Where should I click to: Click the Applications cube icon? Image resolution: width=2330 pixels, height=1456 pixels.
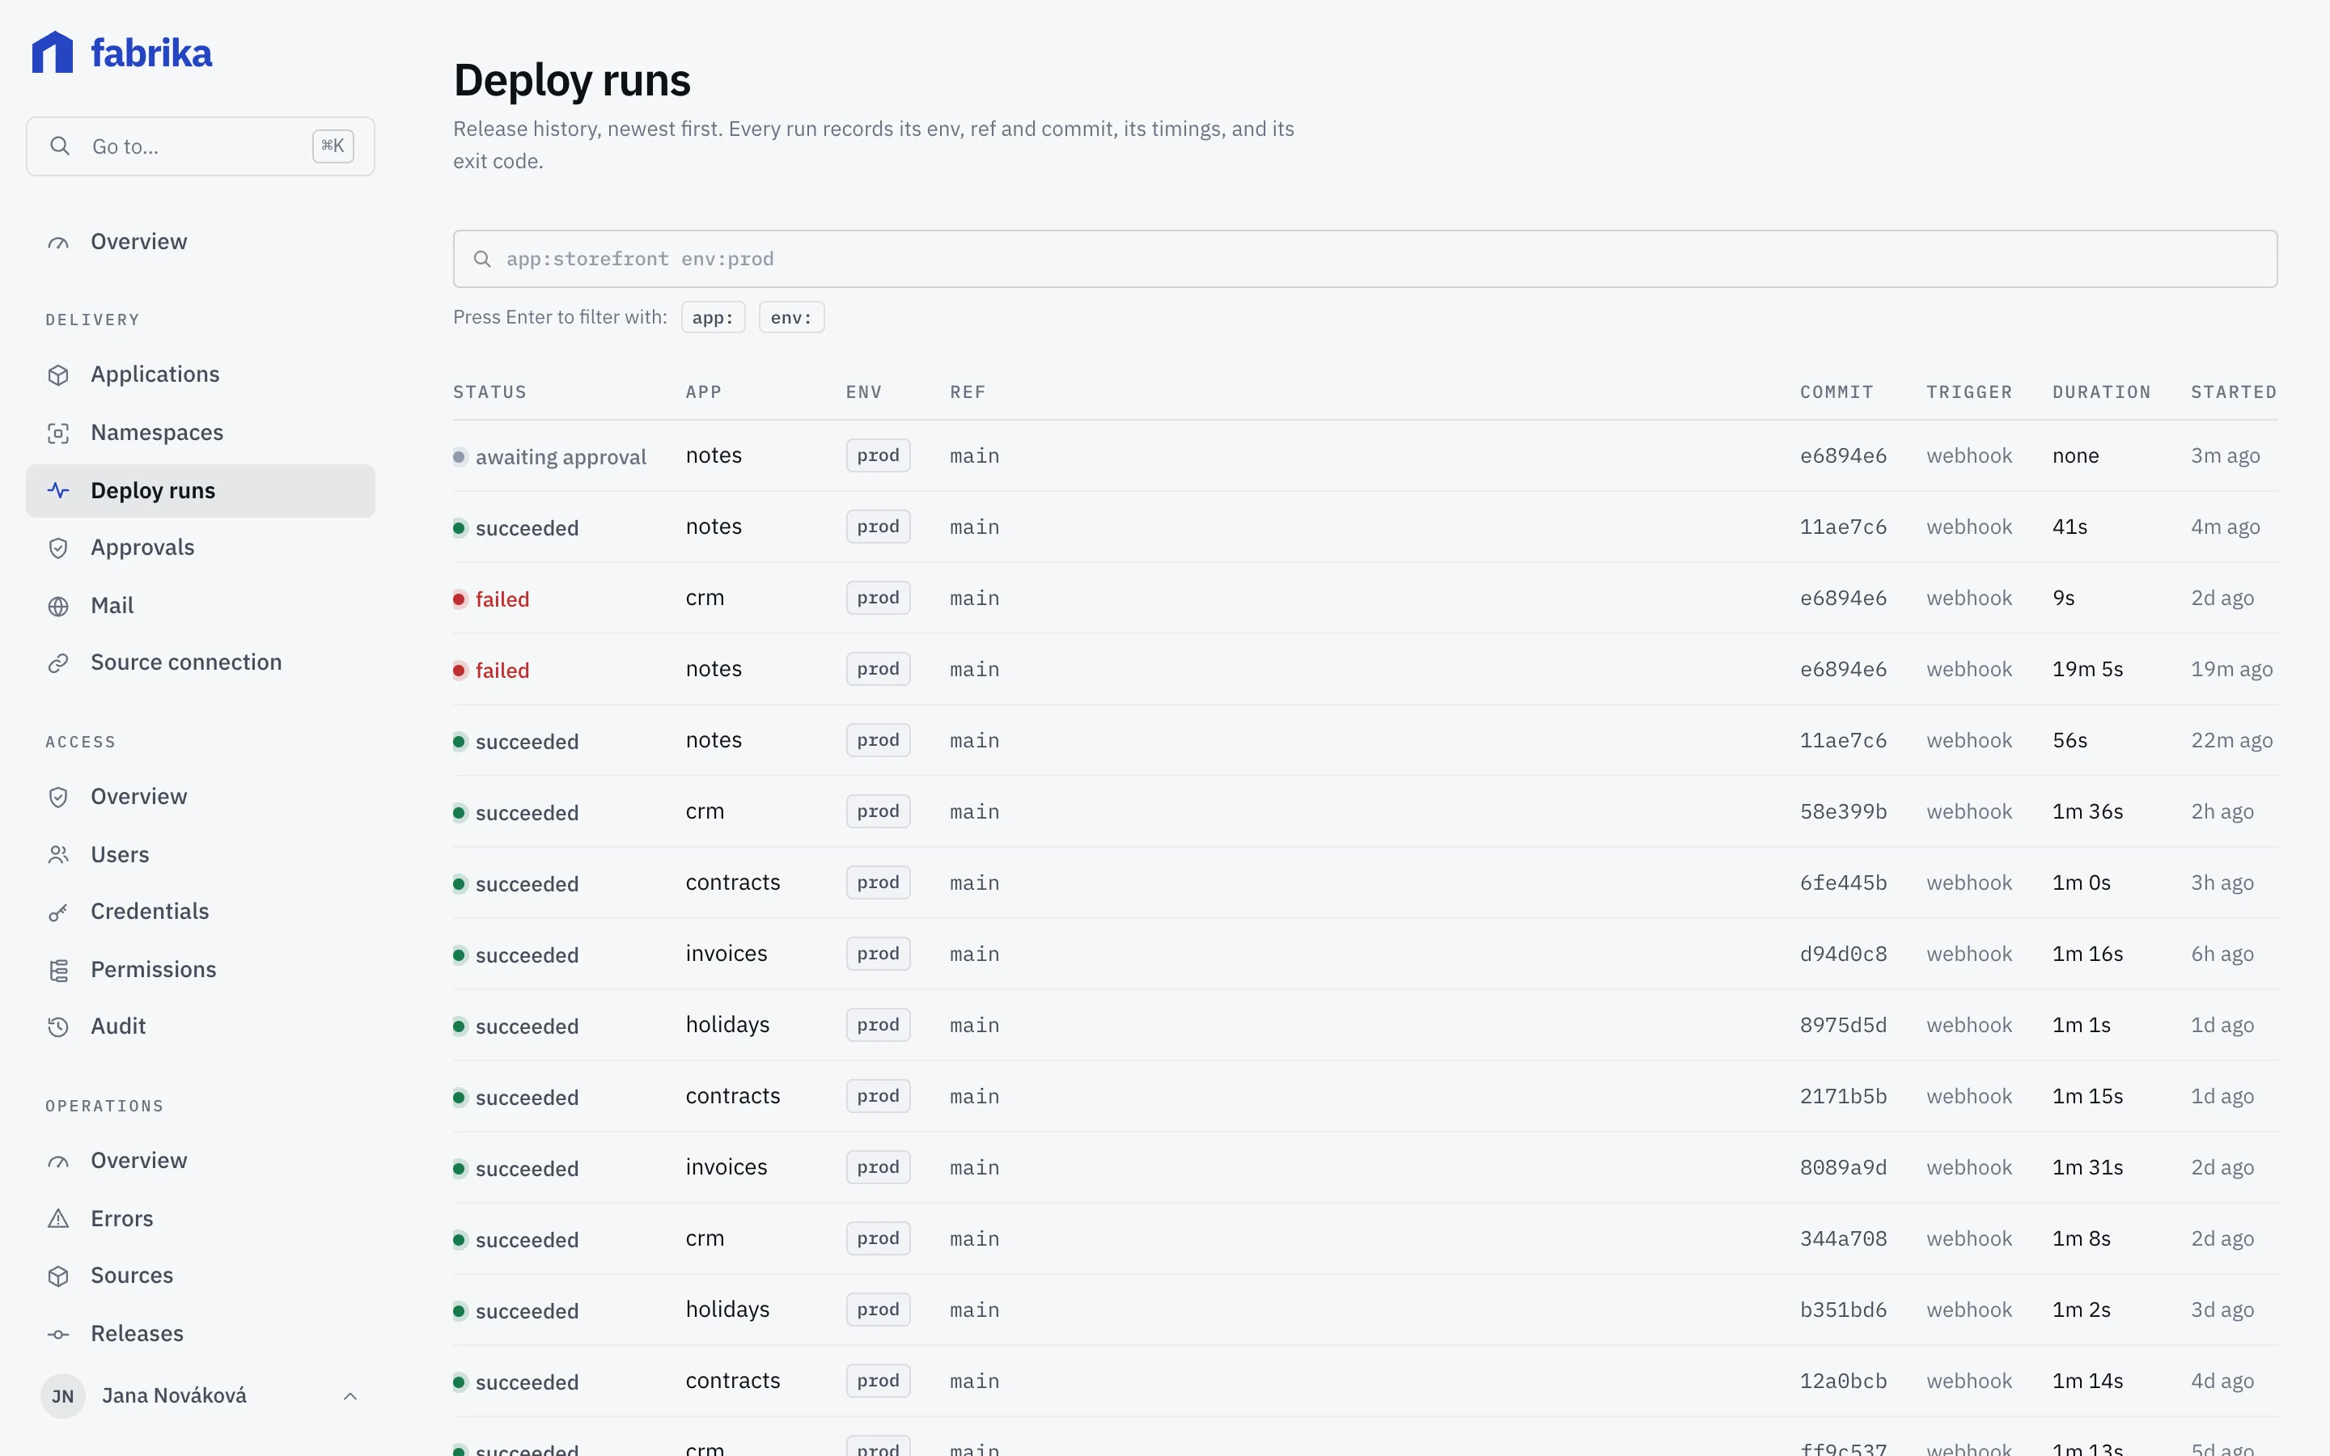click(x=59, y=375)
